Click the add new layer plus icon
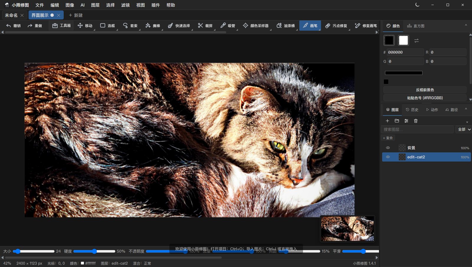This screenshot has height=267, width=472. point(387,121)
